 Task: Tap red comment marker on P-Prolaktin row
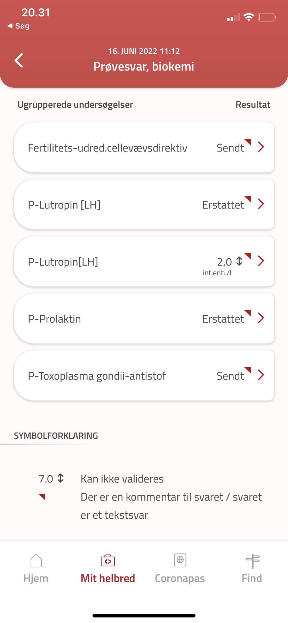(x=248, y=313)
